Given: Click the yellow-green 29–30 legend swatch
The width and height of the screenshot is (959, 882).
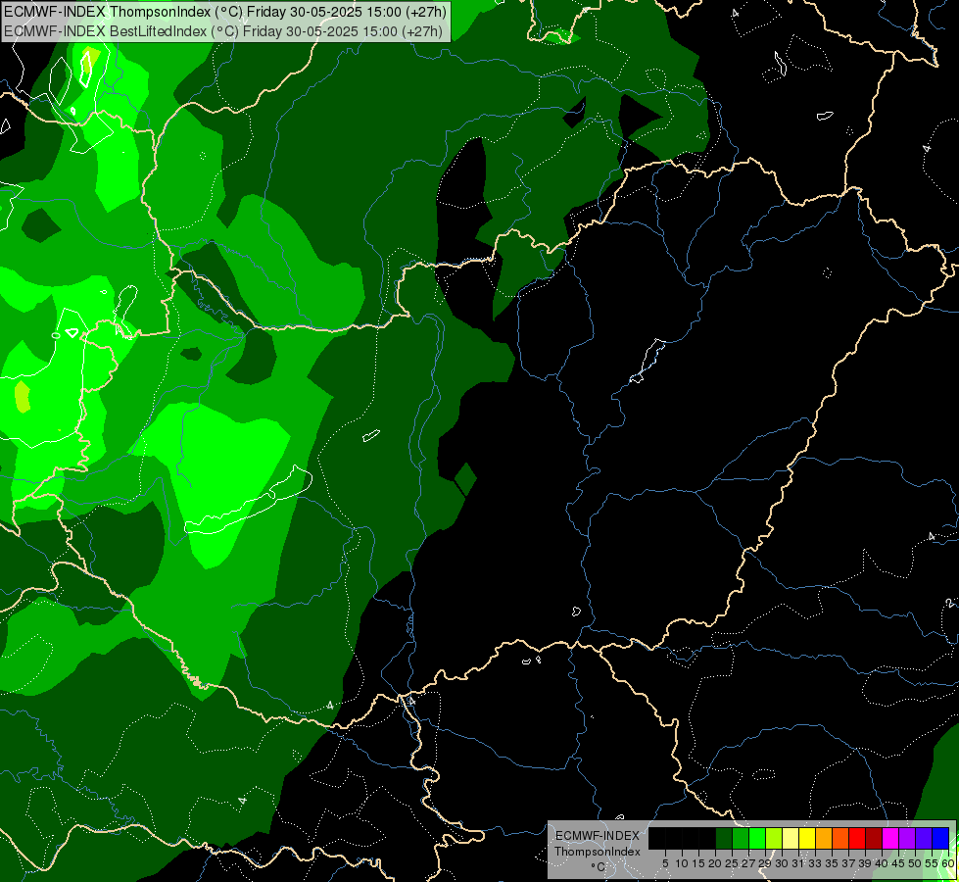Looking at the screenshot, I should click(x=774, y=838).
